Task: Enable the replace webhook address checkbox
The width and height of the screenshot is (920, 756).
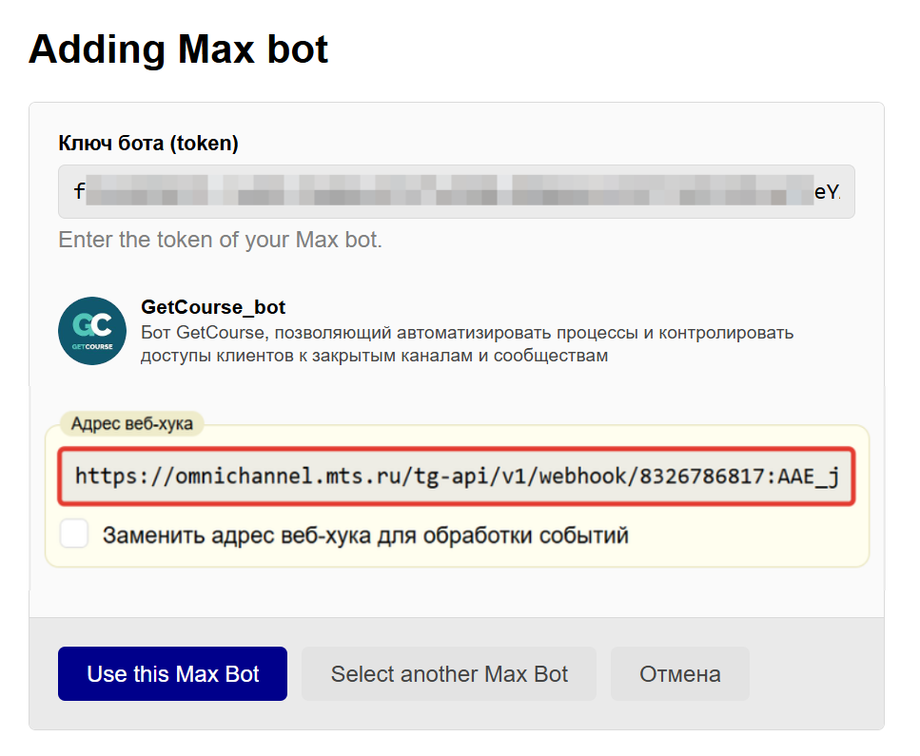Action: (x=74, y=534)
